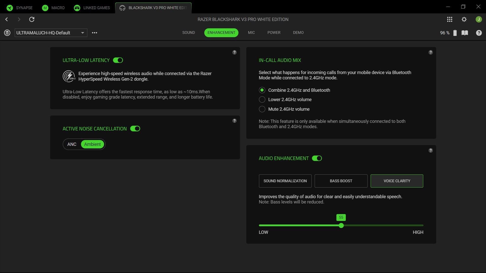This screenshot has width=486, height=273.
Task: Select Sound Normalization enhancement
Action: (285, 181)
